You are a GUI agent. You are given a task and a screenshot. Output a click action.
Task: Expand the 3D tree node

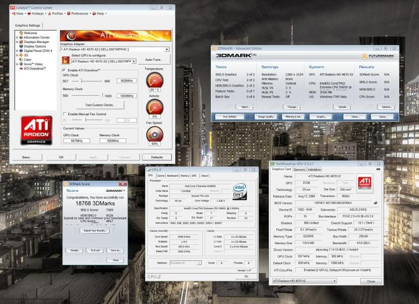[17, 56]
